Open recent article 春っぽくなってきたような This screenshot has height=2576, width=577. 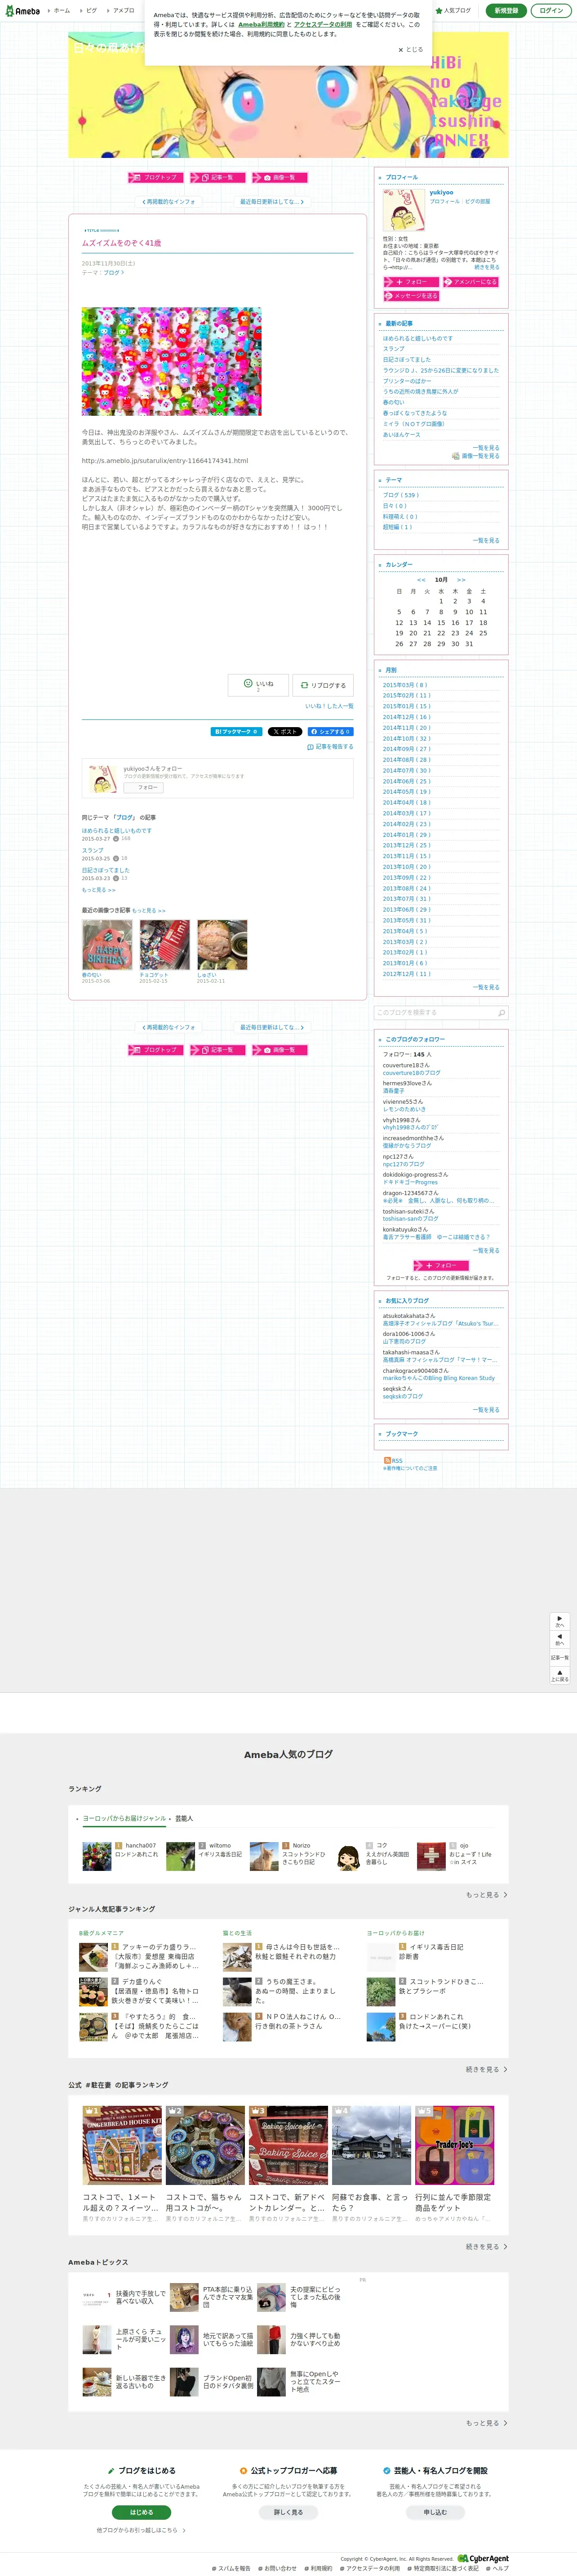tap(415, 413)
